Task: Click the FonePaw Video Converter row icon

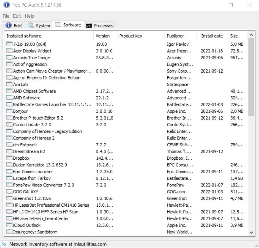Action: [9, 185]
